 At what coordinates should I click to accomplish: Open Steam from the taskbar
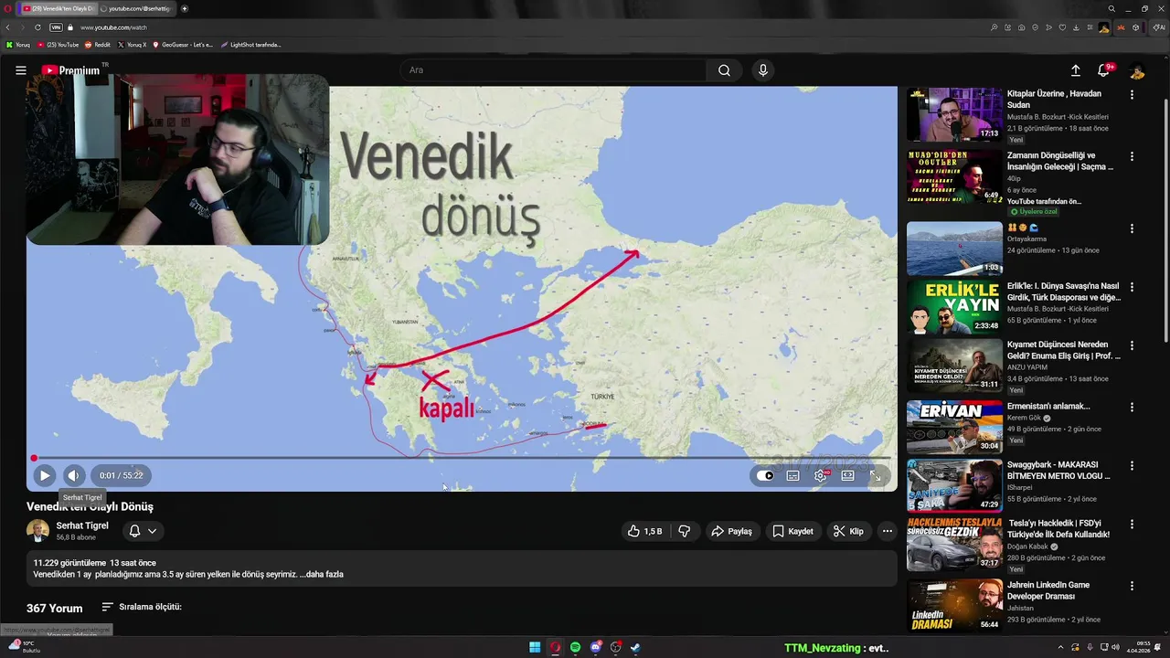635,648
